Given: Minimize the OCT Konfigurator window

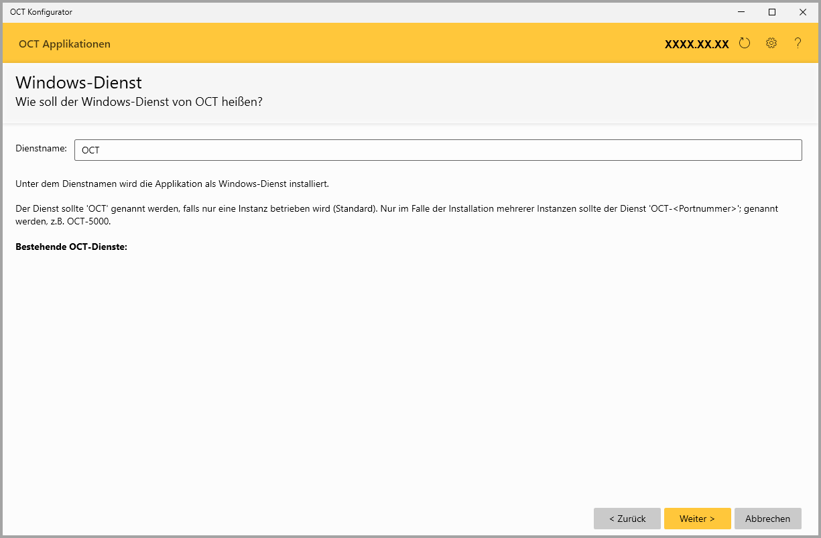Looking at the screenshot, I should [x=741, y=12].
